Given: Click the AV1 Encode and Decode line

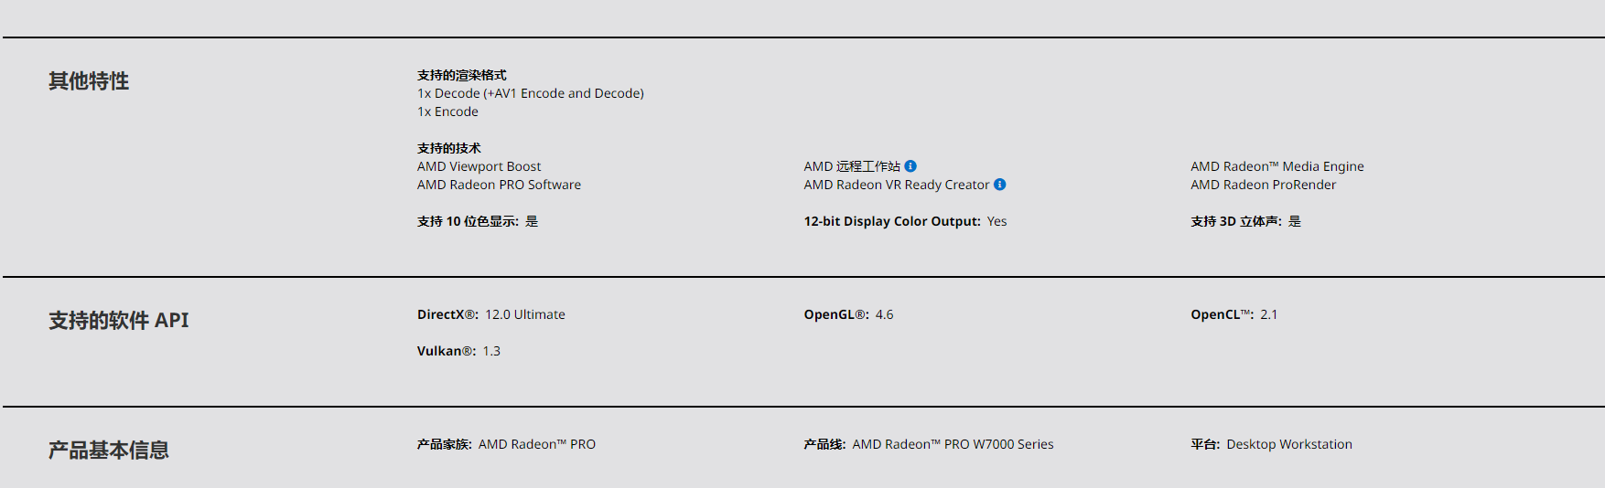Looking at the screenshot, I should click(x=530, y=93).
